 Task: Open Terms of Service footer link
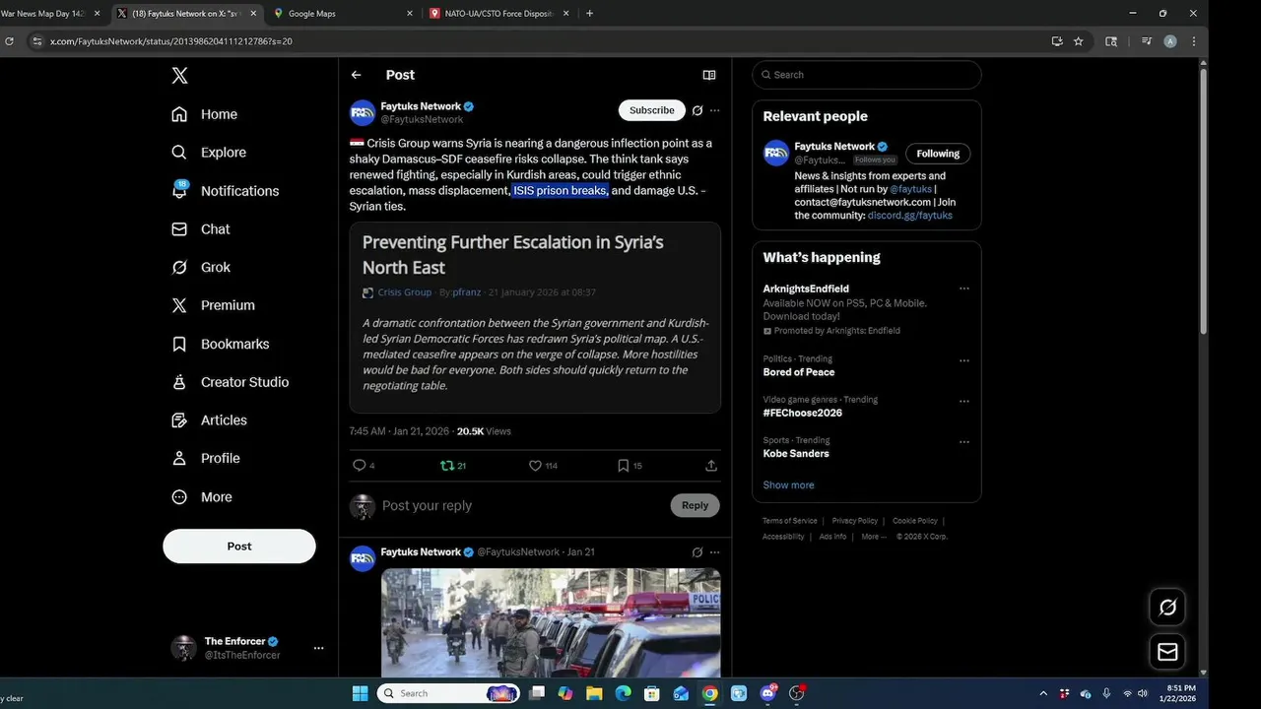click(x=790, y=521)
